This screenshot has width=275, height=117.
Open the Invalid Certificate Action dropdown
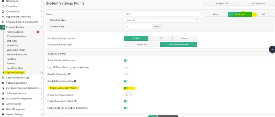128,95
